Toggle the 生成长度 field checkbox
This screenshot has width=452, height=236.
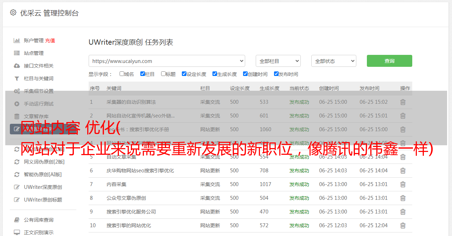(x=215, y=74)
